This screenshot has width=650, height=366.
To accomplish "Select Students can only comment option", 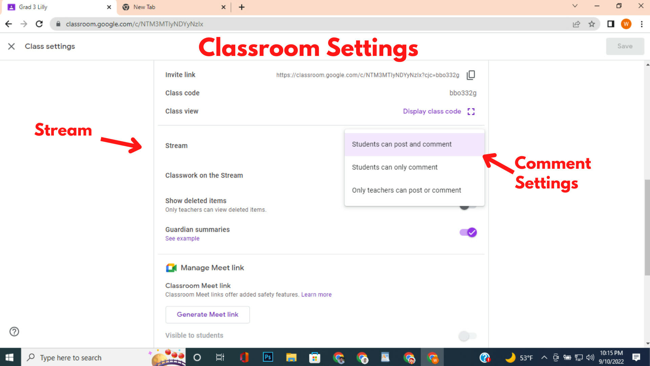I will (394, 167).
